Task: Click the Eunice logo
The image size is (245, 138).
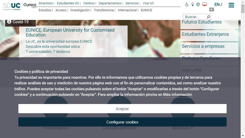Action: tap(30, 5)
